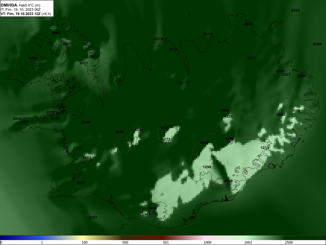Image resolution: width=326 pixels, height=245 pixels.
Task: Click the height value 3909
Action: tap(225, 110)
